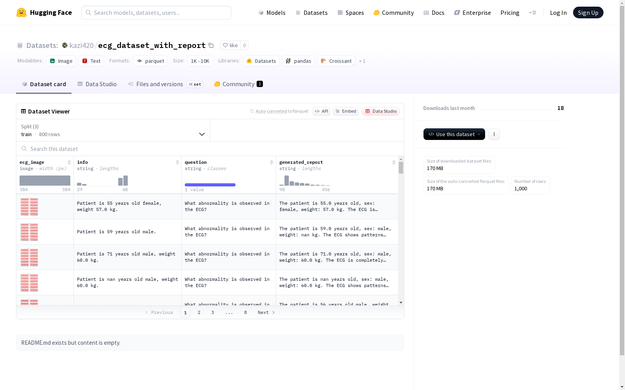Screen dimensions: 625x390
Task: Open Enterprise in the top navigation
Action: tap(472, 12)
